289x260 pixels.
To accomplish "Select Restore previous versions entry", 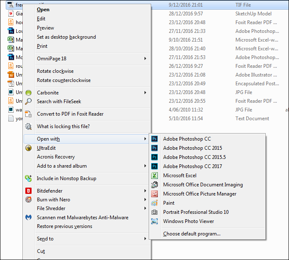I will tap(64, 226).
